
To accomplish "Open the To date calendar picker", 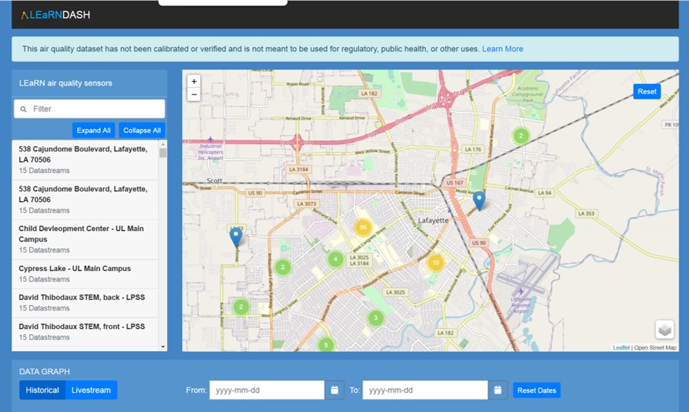I will coord(497,390).
